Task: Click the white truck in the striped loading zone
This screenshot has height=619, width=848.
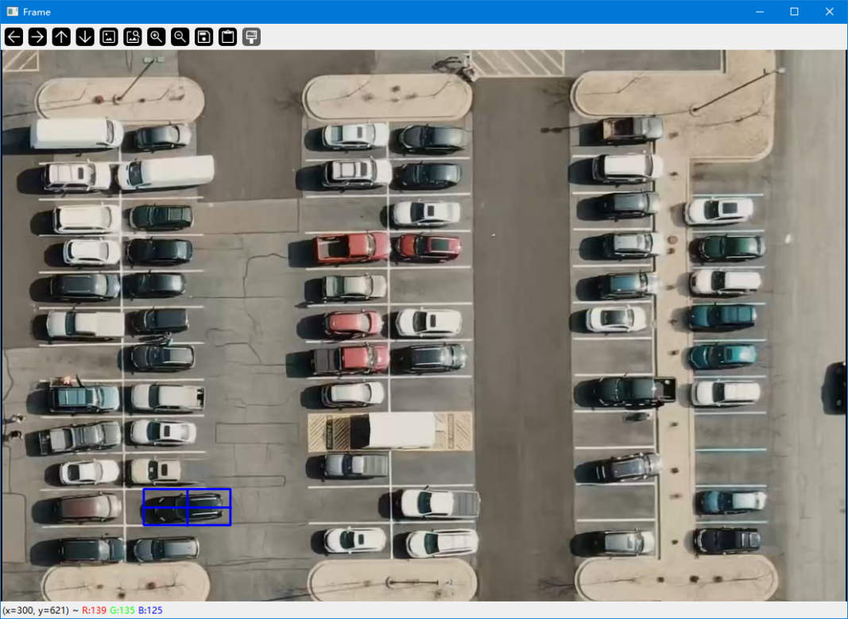Action: pyautogui.click(x=392, y=430)
